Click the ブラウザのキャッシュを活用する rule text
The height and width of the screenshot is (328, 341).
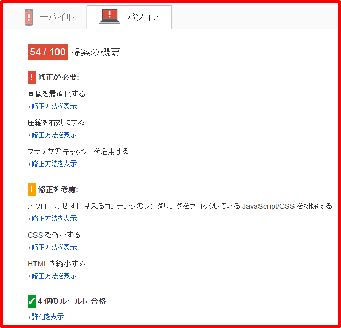(x=78, y=151)
